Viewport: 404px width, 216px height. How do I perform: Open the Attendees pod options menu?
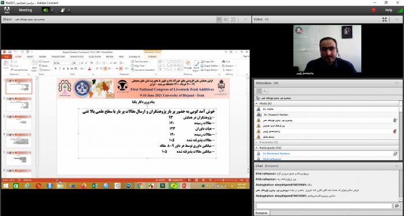point(398,83)
